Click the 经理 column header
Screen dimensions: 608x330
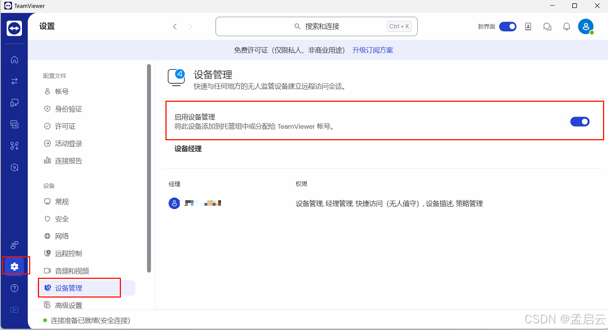[174, 184]
